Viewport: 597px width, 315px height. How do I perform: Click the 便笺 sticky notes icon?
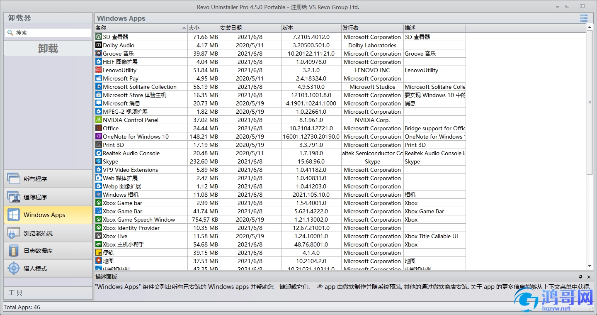[99, 253]
